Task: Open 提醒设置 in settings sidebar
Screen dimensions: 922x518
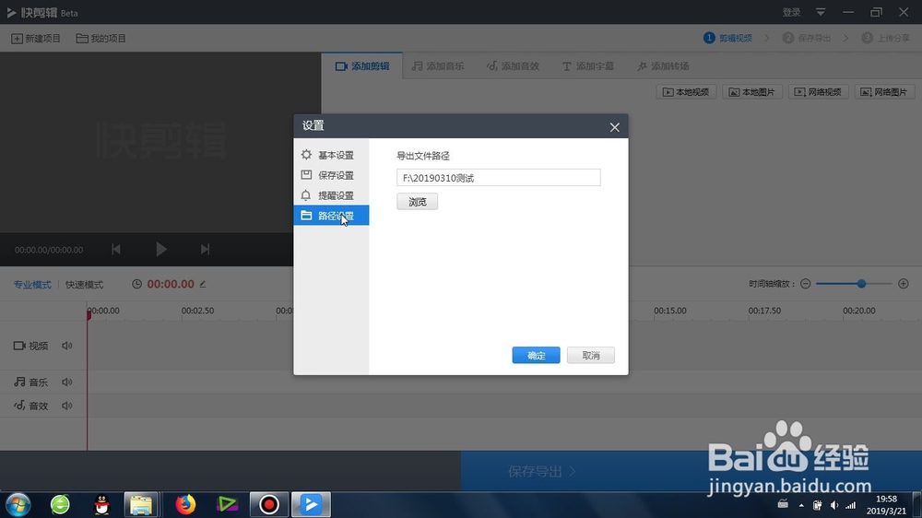Action: click(x=331, y=195)
